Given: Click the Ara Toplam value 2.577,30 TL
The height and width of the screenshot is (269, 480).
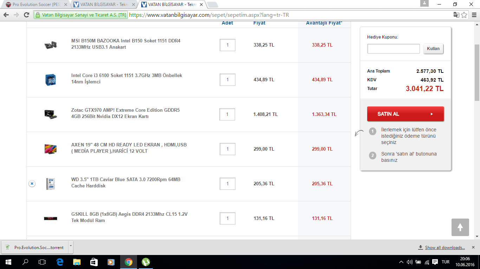Looking at the screenshot, I should (x=430, y=71).
